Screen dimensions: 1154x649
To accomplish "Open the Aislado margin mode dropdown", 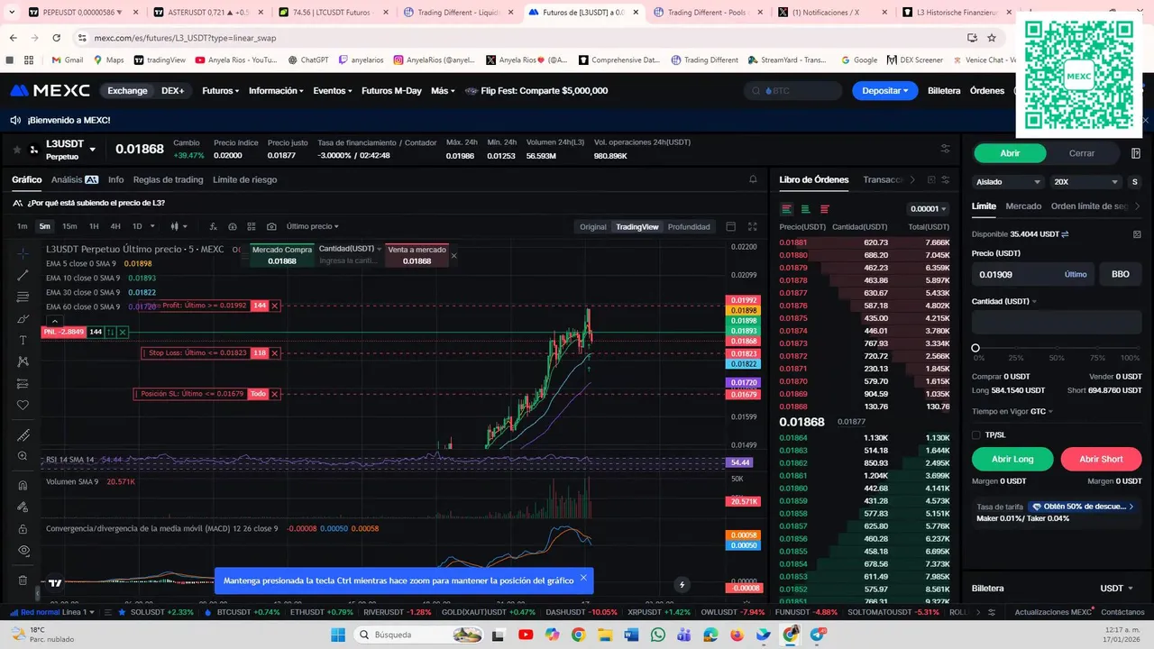I will [1007, 181].
